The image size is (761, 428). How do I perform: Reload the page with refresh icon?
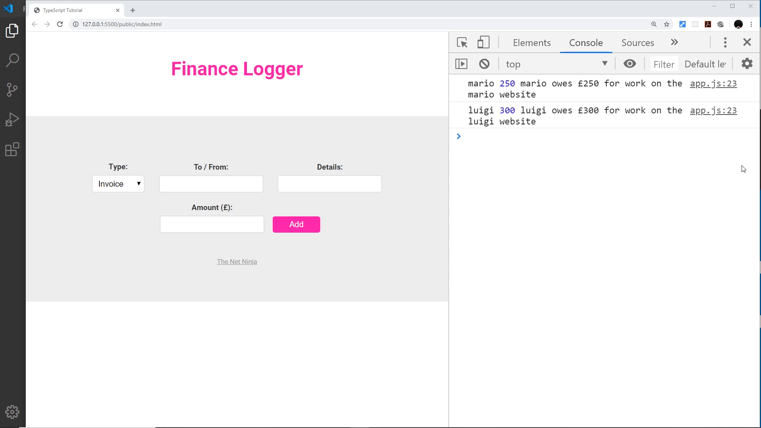(x=60, y=24)
